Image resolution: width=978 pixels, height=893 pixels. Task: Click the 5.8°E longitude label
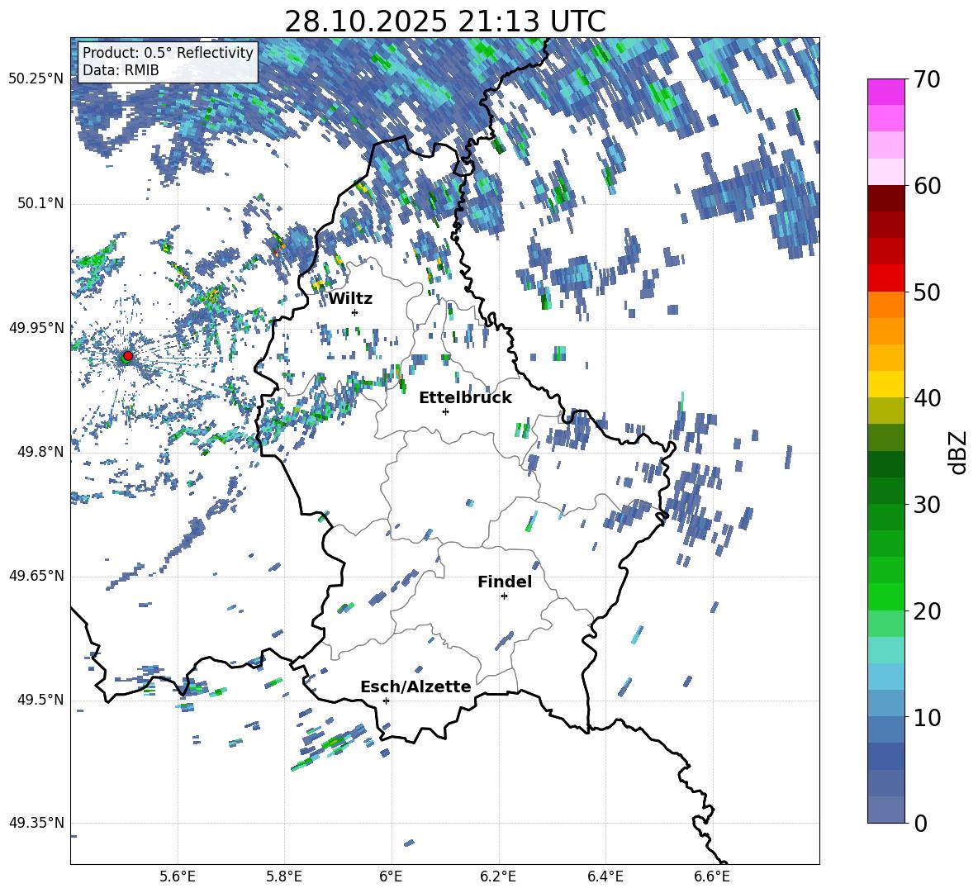(x=284, y=876)
